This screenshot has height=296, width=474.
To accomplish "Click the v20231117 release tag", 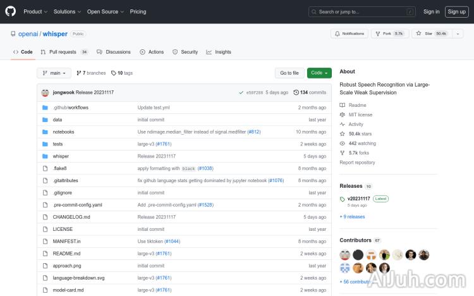I will (x=358, y=199).
